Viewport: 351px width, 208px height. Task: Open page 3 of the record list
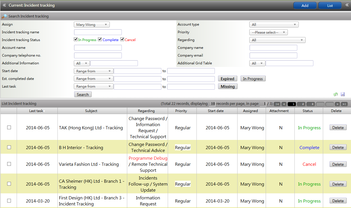pos(311,104)
